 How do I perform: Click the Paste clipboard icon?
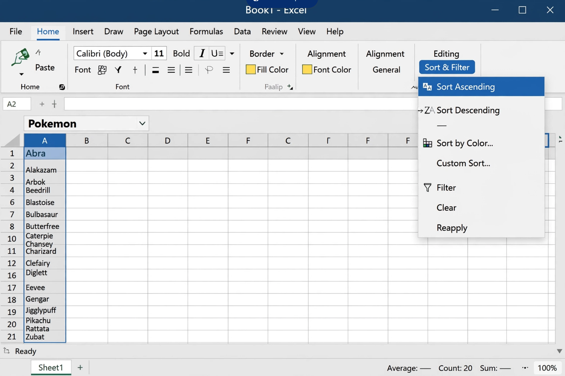tap(20, 58)
